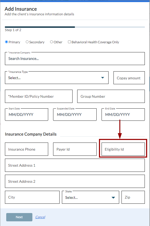
Task: Enable Behavioral Health Coverage Only checkbox
Action: click(69, 42)
